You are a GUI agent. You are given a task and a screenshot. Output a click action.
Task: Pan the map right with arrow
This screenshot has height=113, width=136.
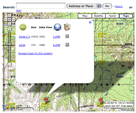point(14,20)
